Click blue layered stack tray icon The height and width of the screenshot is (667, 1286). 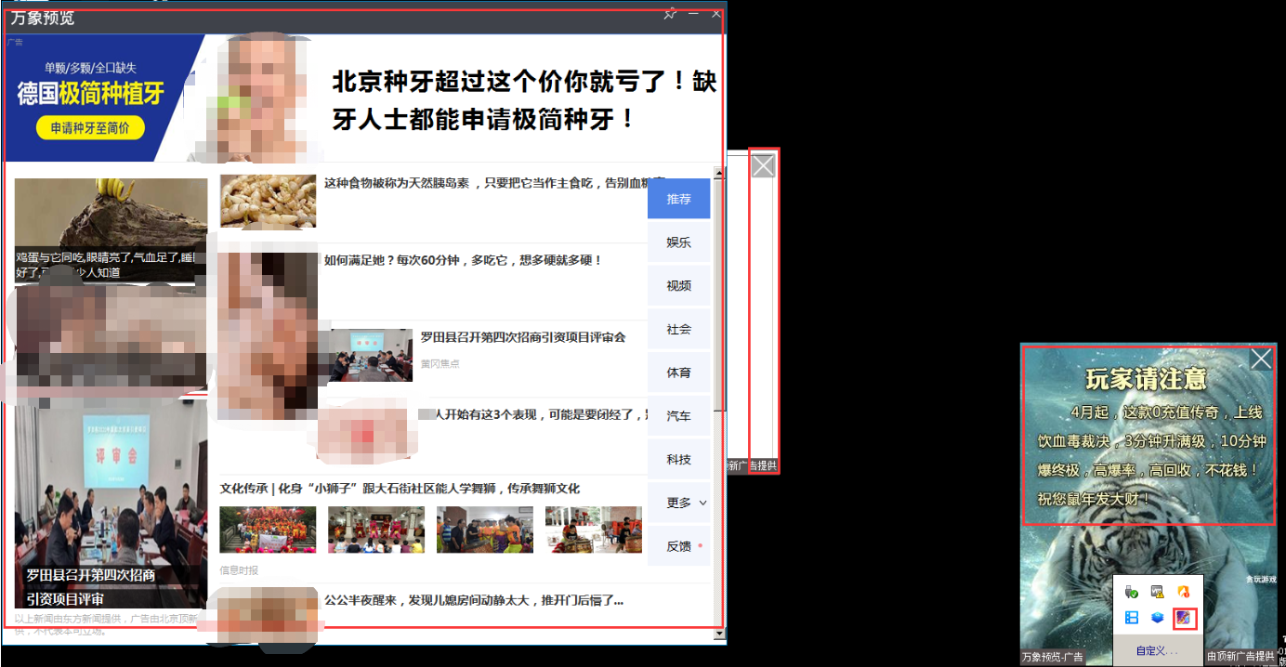coord(1157,618)
